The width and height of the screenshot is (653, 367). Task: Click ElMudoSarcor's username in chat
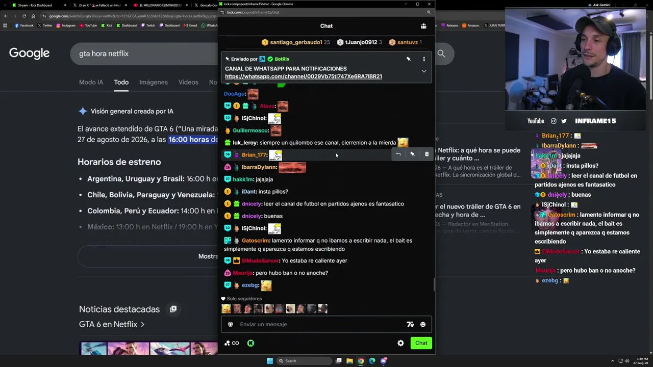(x=260, y=260)
